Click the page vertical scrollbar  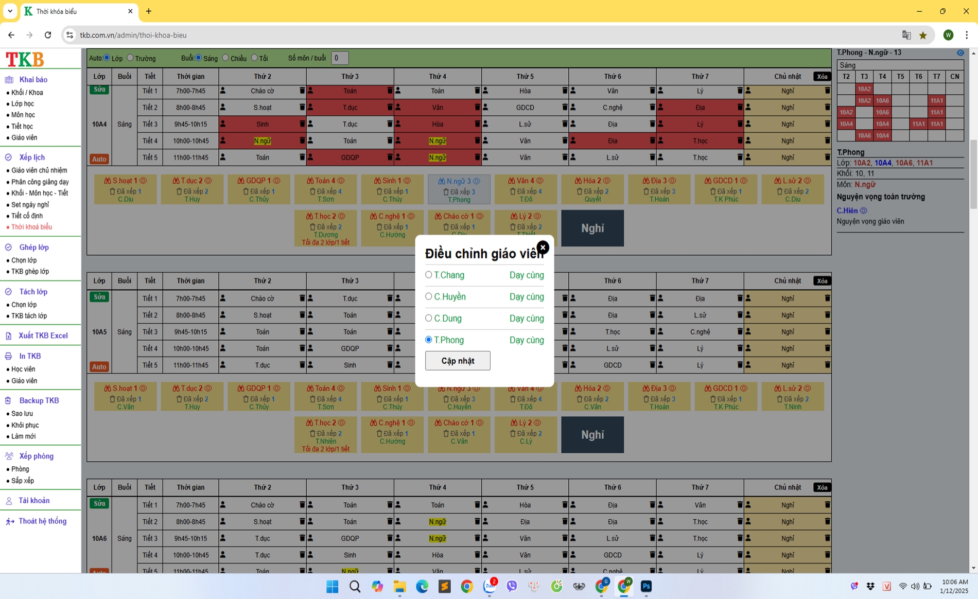click(x=973, y=175)
